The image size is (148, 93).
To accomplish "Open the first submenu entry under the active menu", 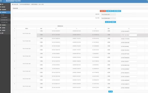I will [x=5, y=15].
